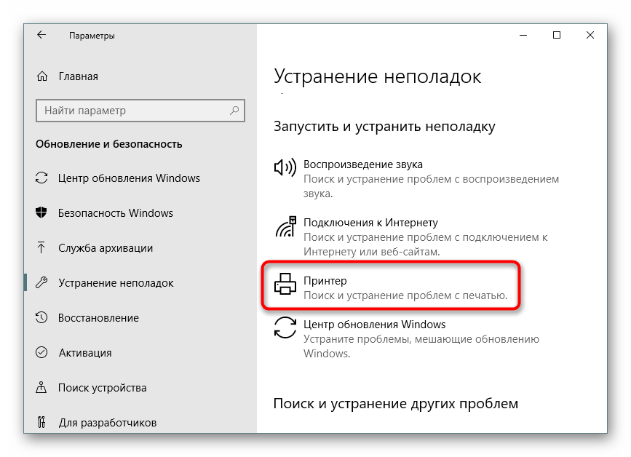
Task: Click the wrench icon for Устранение неполадок
Action: click(41, 282)
